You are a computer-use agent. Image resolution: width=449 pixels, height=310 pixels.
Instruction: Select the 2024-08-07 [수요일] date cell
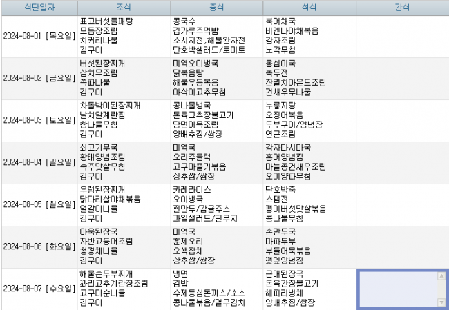pyautogui.click(x=38, y=288)
